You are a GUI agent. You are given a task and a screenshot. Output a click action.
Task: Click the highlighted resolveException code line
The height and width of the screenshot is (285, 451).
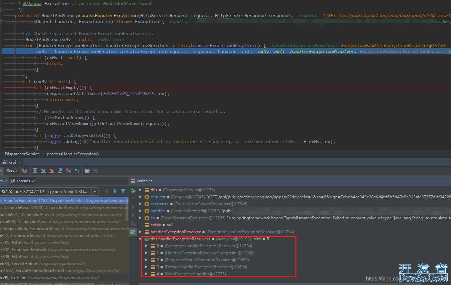coord(226,52)
